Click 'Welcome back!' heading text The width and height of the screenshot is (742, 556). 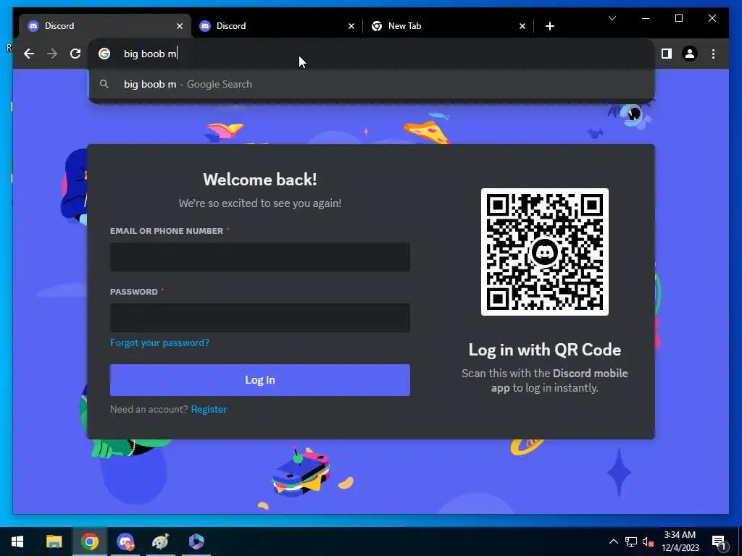pyautogui.click(x=260, y=180)
